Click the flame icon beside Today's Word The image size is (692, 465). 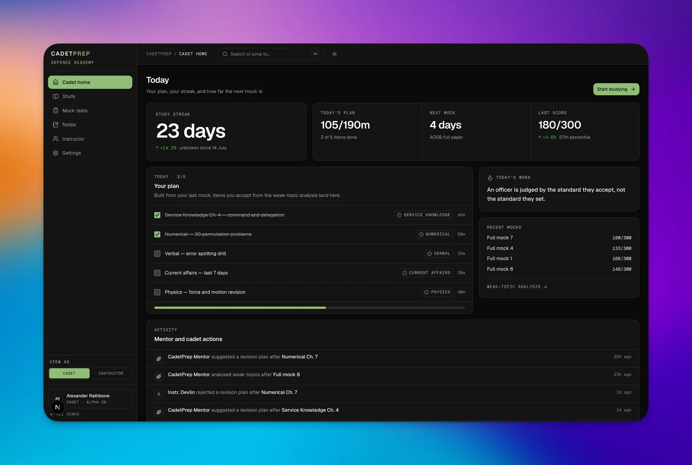[x=490, y=178]
